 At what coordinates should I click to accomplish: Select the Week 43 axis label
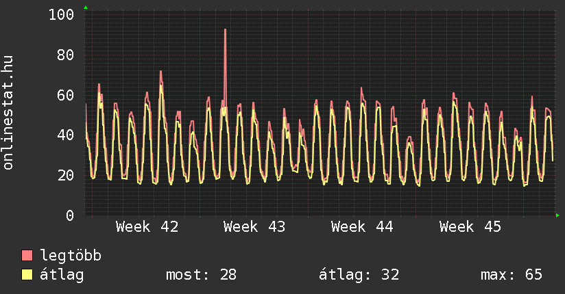click(254, 226)
